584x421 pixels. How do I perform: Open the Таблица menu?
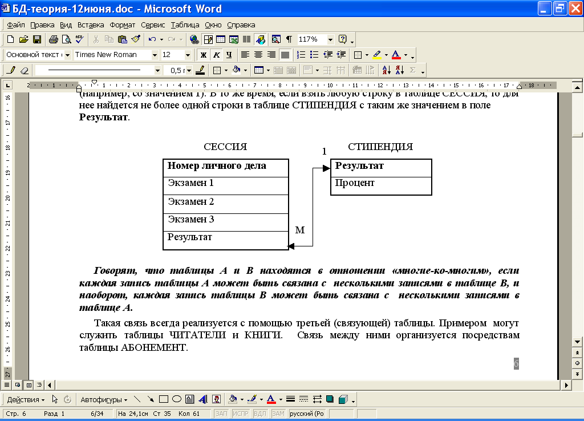pyautogui.click(x=185, y=25)
